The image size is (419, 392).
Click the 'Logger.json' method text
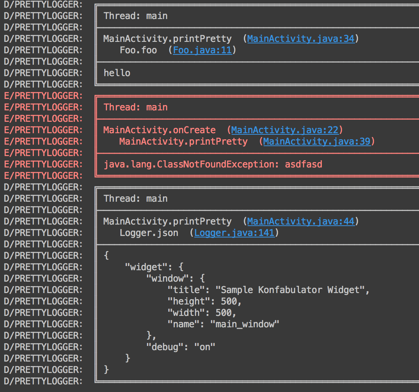pos(149,233)
